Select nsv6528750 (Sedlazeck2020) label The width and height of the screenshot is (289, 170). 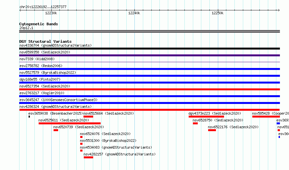(218, 120)
